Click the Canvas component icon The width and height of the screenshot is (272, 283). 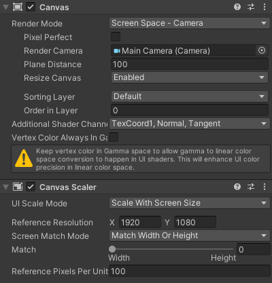[18, 7]
